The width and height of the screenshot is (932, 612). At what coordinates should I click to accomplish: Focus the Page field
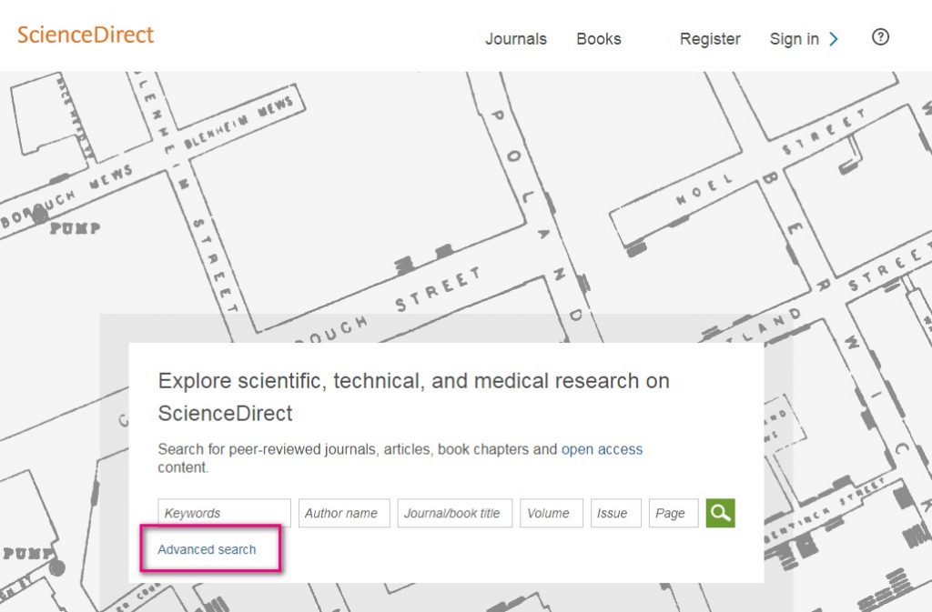674,513
